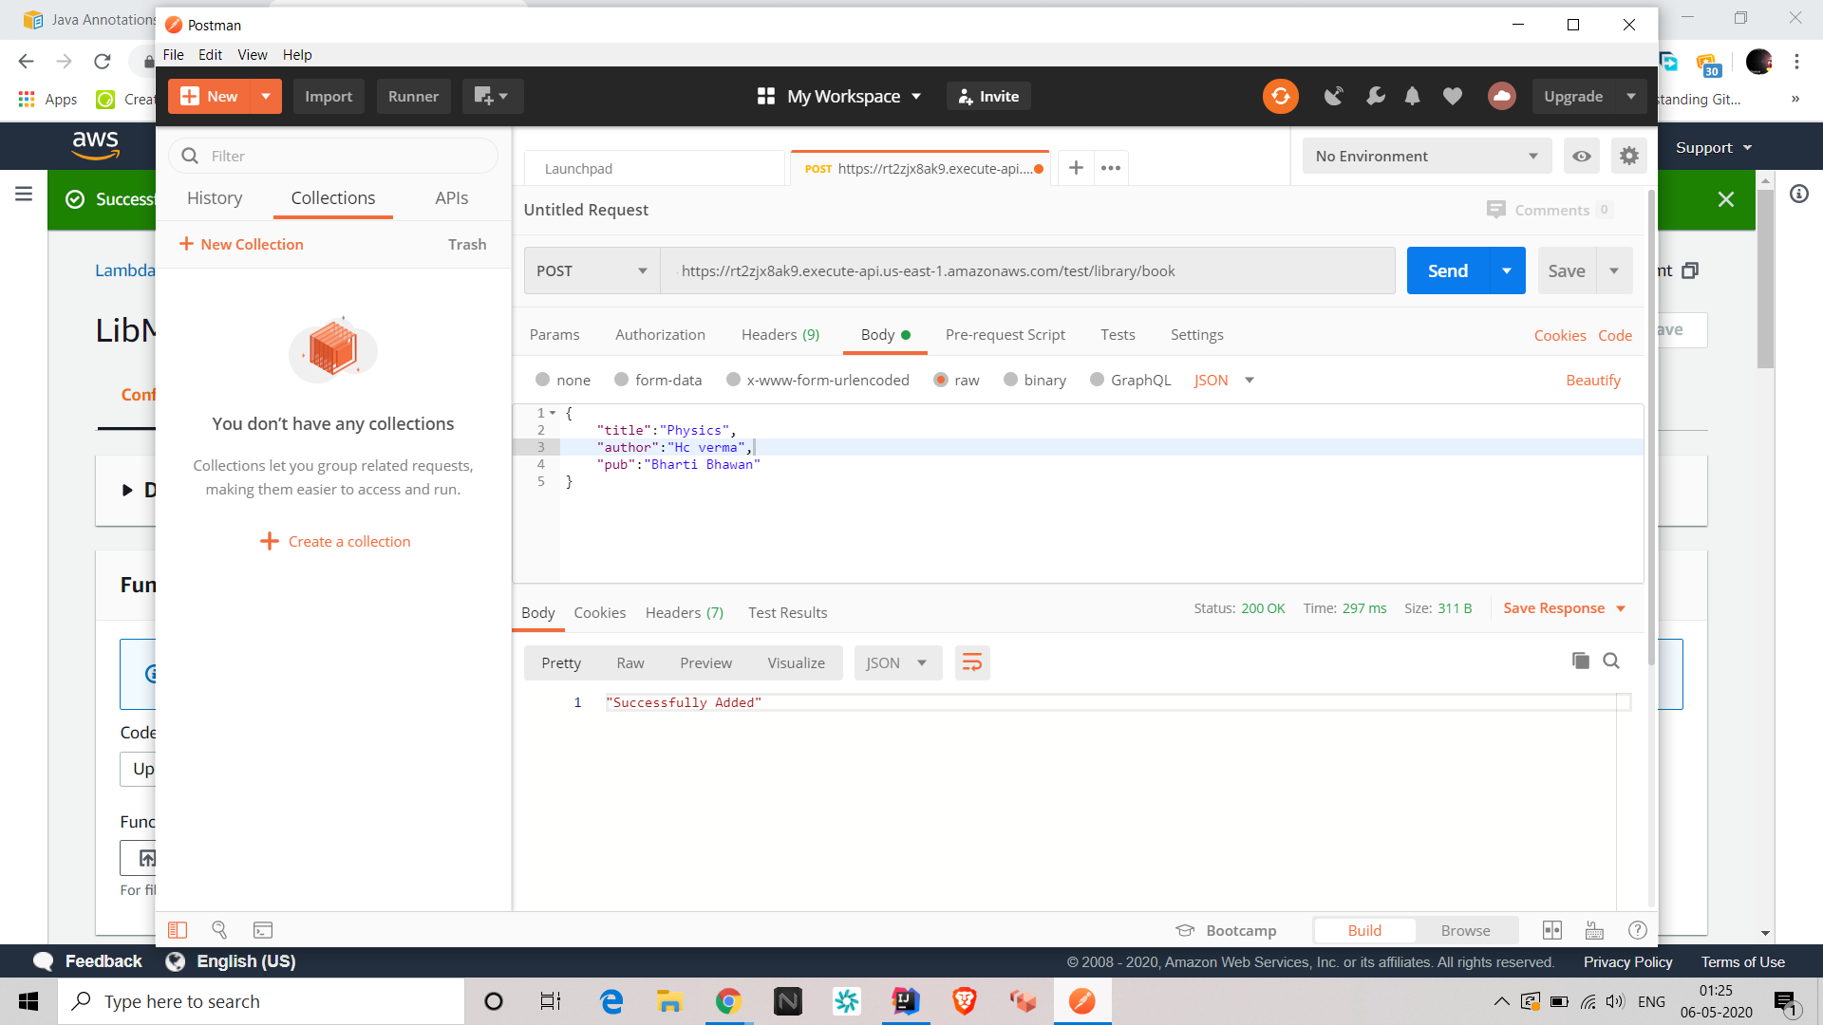Viewport: 1823px width, 1025px height.
Task: Open the POST method dropdown
Action: (x=592, y=270)
